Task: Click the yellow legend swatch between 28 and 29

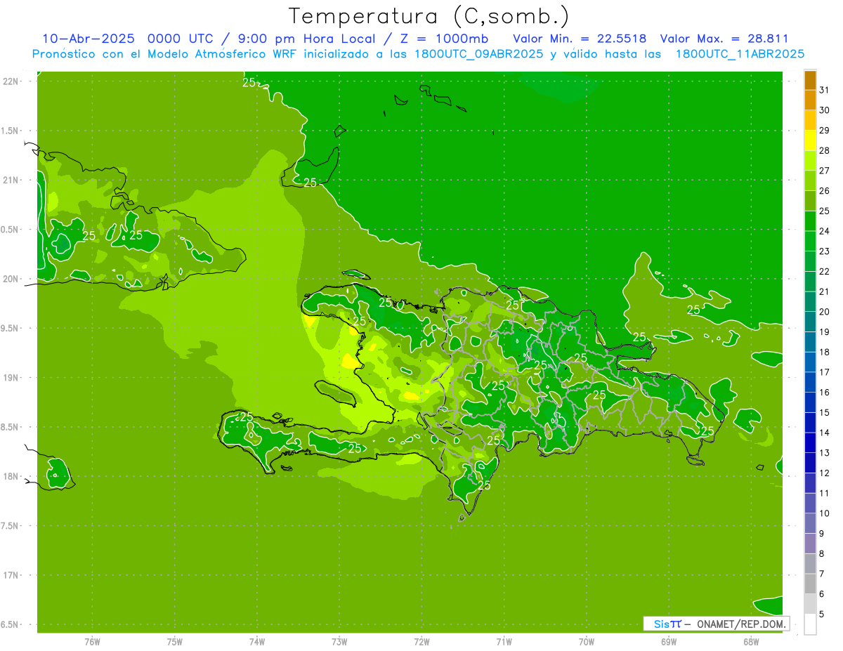Action: coord(810,140)
